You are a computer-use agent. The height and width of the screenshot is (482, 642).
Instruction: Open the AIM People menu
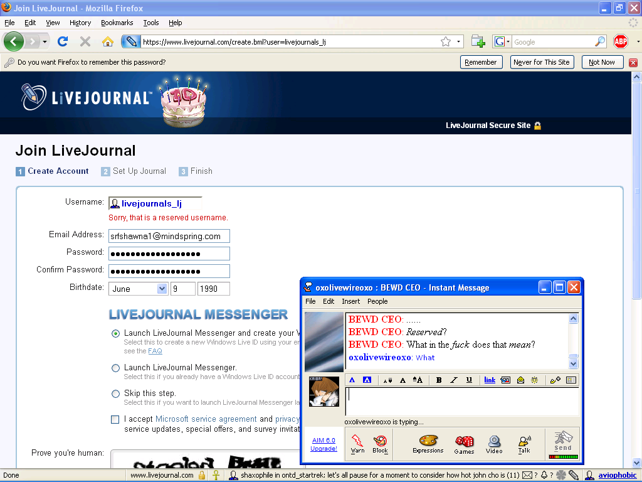pos(377,301)
